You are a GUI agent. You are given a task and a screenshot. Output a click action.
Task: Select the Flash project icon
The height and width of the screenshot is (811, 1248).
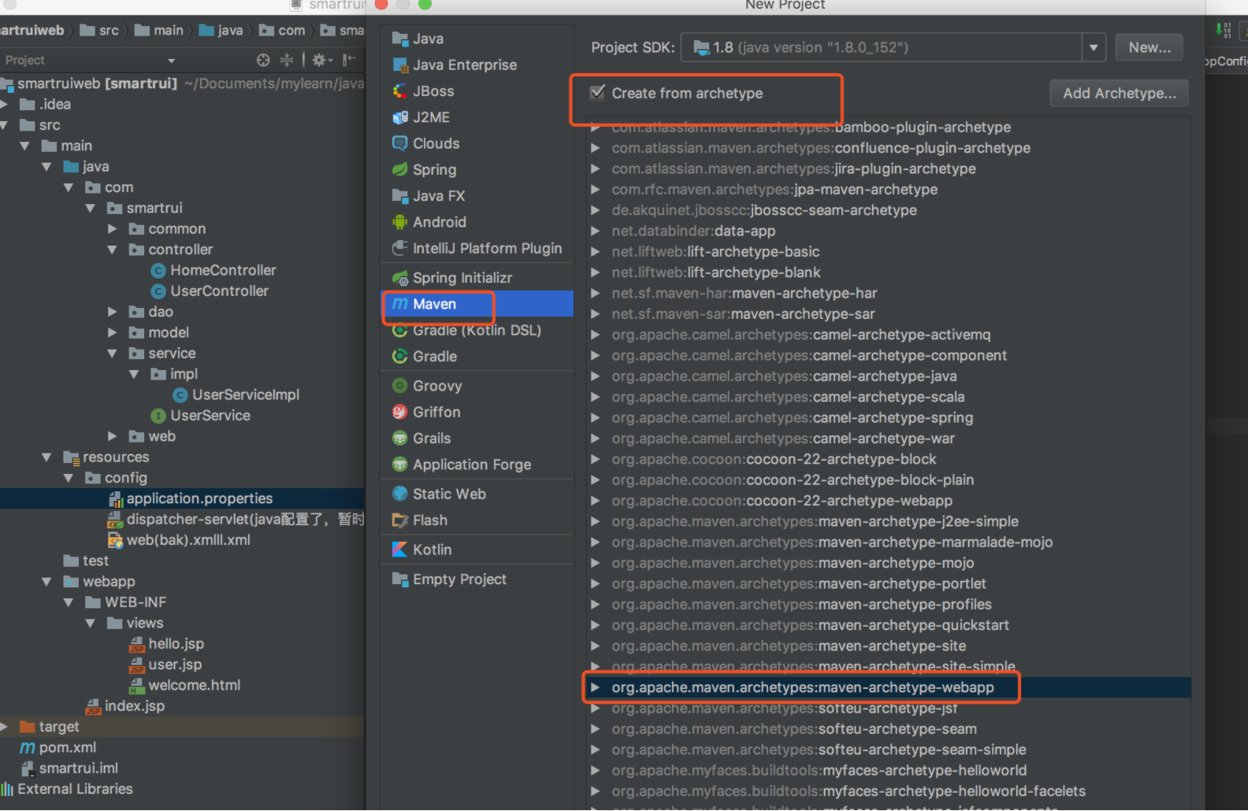[399, 520]
